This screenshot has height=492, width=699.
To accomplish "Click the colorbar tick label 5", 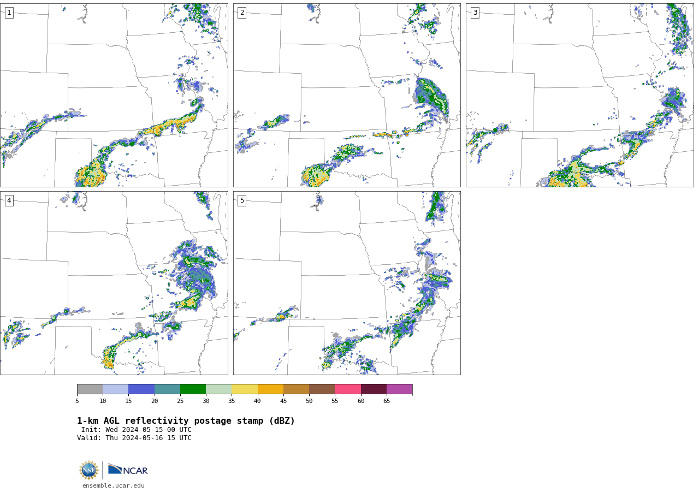I will [x=77, y=401].
